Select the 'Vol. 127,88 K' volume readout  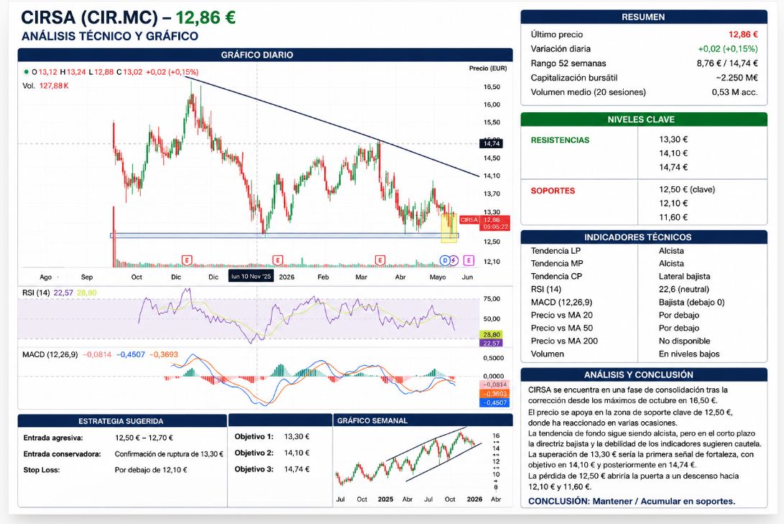(45, 86)
